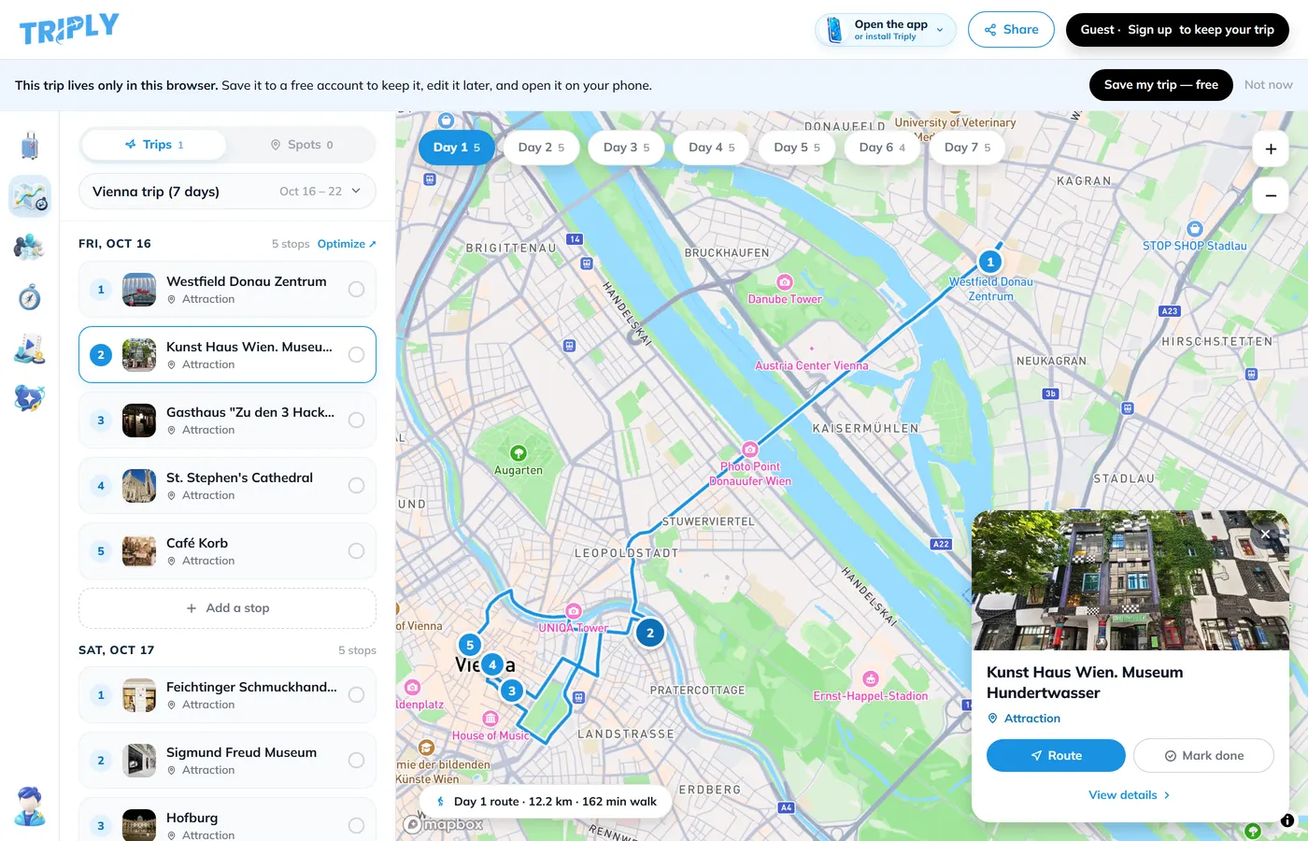The width and height of the screenshot is (1308, 841).
Task: Click the Share button
Action: [1011, 30]
